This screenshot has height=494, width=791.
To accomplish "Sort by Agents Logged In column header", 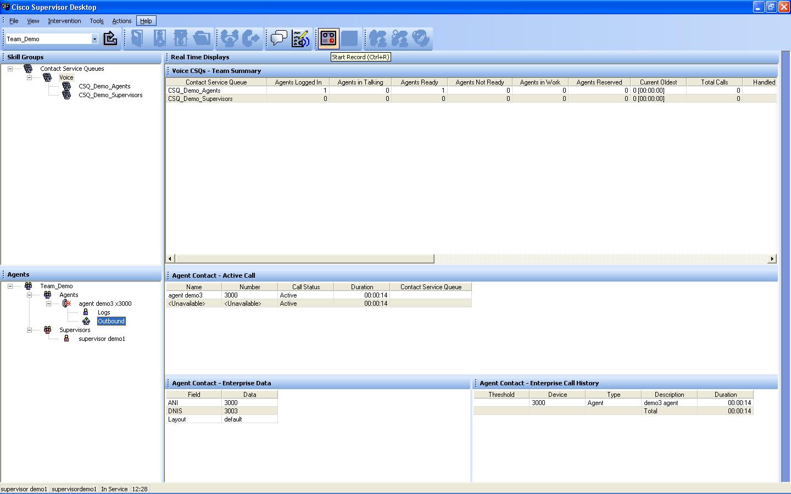I will [298, 82].
